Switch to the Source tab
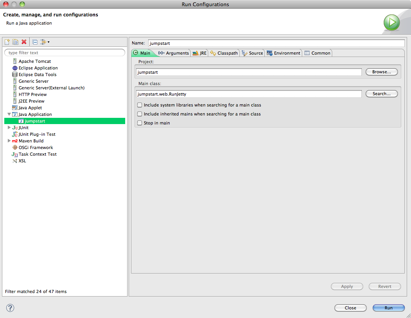Viewport: 411px width, 318px height. [x=252, y=53]
